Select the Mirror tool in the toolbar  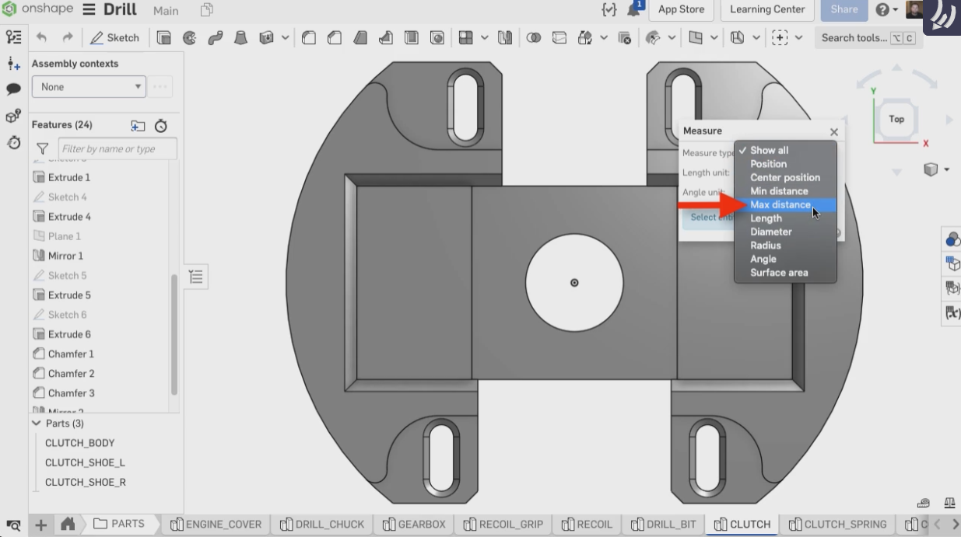[506, 37]
